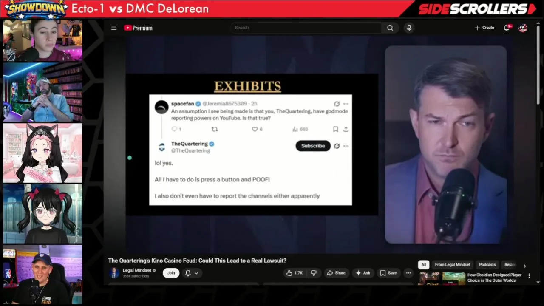Click the views chart icon showing 663
Image resolution: width=544 pixels, height=306 pixels.
295,129
